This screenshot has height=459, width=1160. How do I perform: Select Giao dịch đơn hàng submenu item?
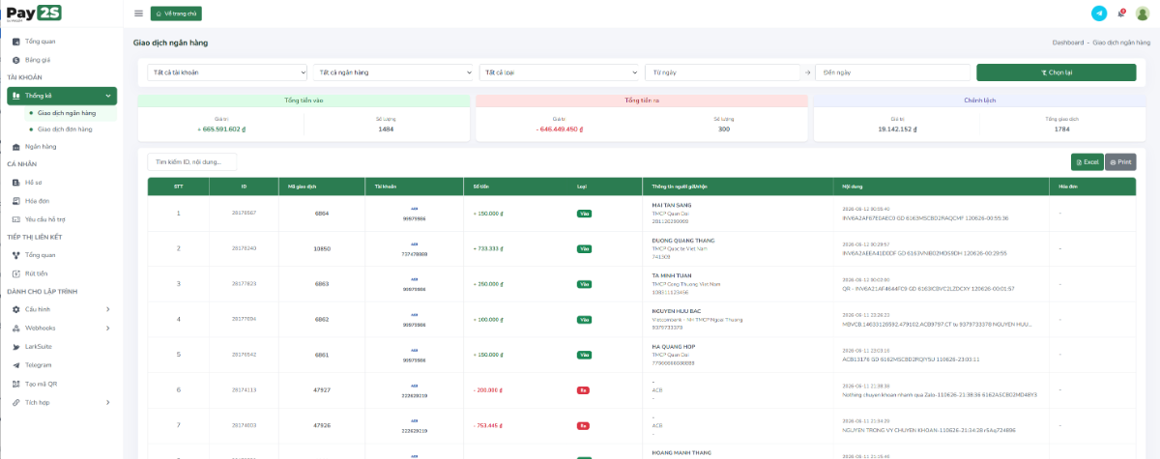click(72, 129)
